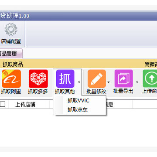Expand the 抓取其他 dropdown arrow
This screenshot has height=157, width=157.
click(79, 82)
